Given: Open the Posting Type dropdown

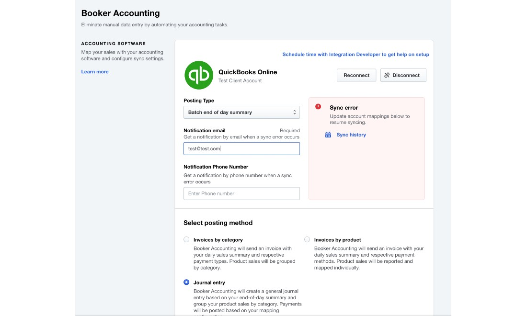Looking at the screenshot, I should [241, 113].
